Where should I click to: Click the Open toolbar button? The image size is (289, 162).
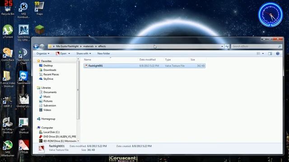pos(61,54)
